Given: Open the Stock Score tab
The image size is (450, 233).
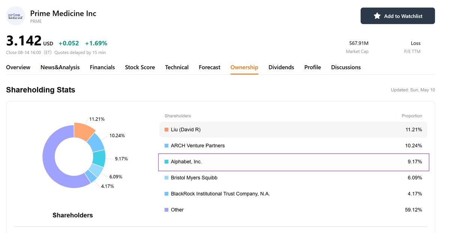Looking at the screenshot, I should 140,67.
